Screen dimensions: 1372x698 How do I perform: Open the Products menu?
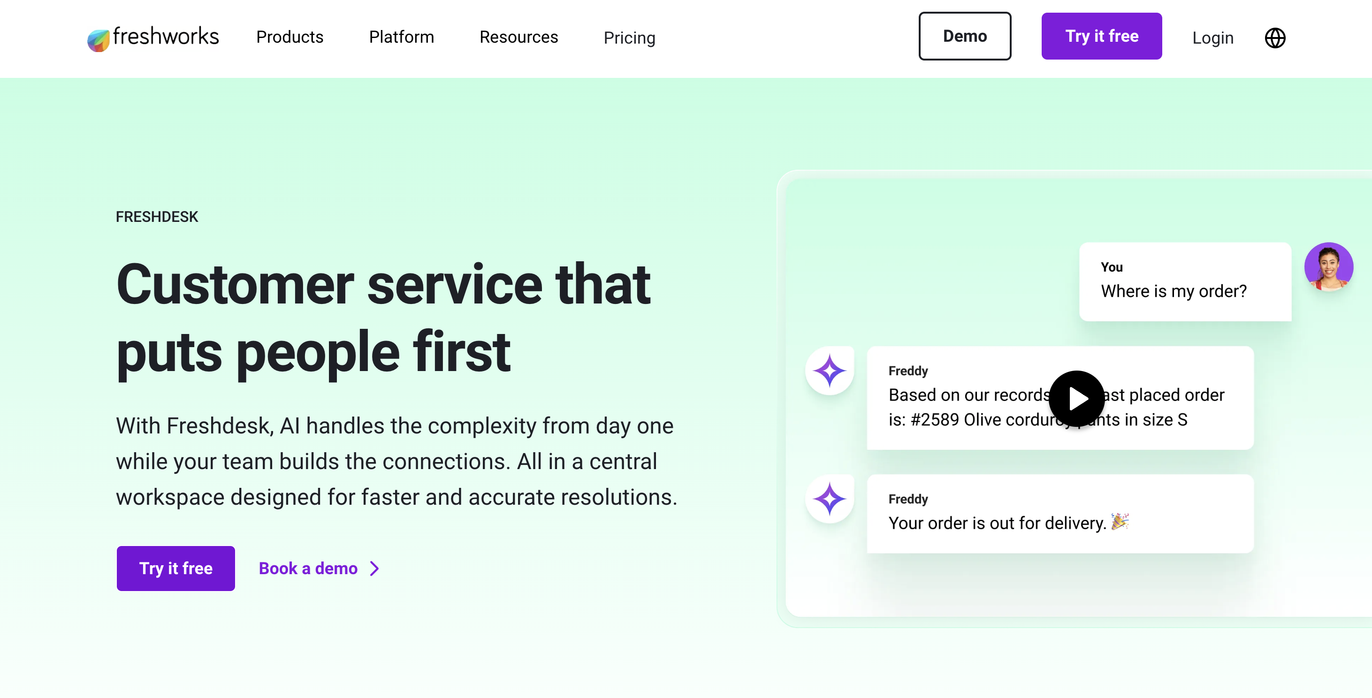[290, 37]
